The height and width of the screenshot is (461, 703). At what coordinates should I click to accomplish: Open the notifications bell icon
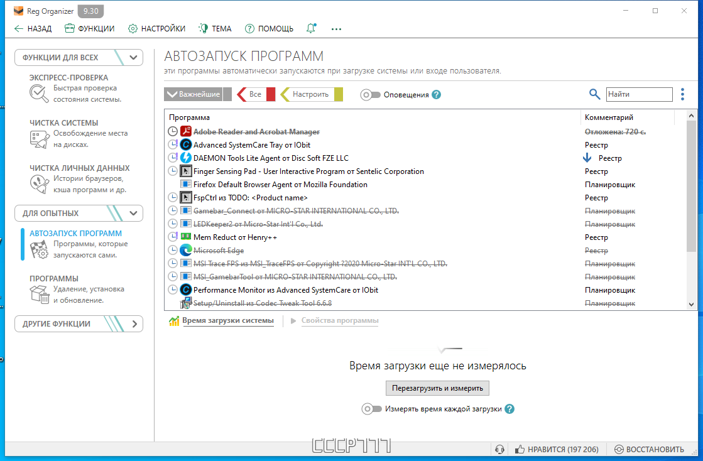(311, 28)
